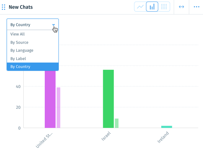Screen dimensions: 203x150
Task: Click the light purple comparison bar
Action: [58, 108]
